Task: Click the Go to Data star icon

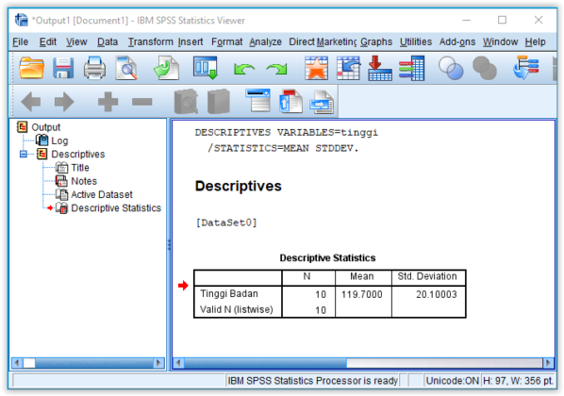Action: pyautogui.click(x=316, y=68)
